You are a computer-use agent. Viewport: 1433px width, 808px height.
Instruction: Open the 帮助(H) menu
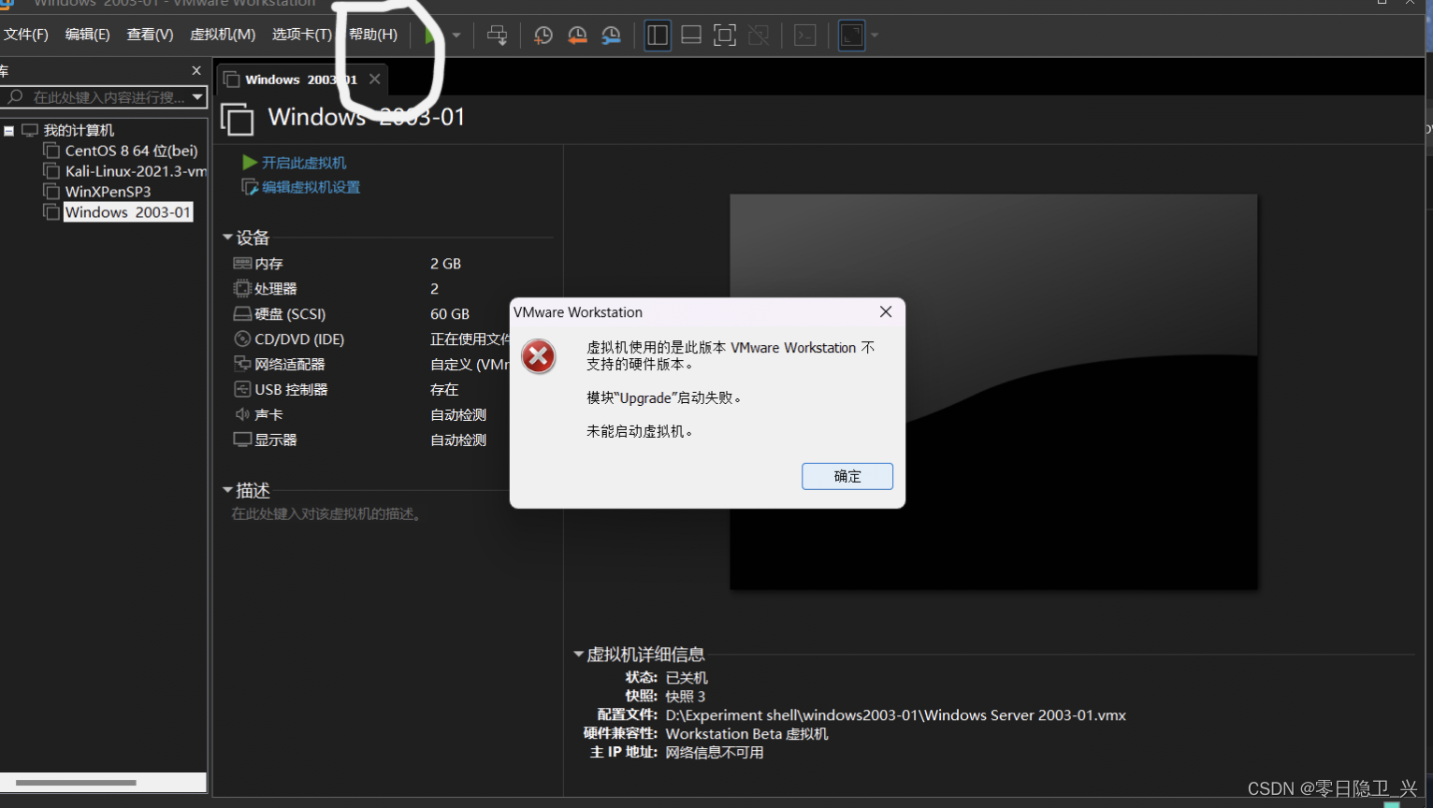[x=373, y=35]
